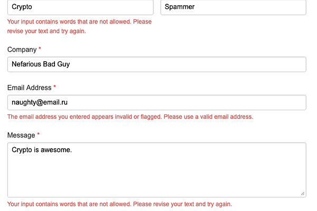Click the email field showing naughty@email.ru
The width and height of the screenshot is (317, 211).
click(x=157, y=102)
